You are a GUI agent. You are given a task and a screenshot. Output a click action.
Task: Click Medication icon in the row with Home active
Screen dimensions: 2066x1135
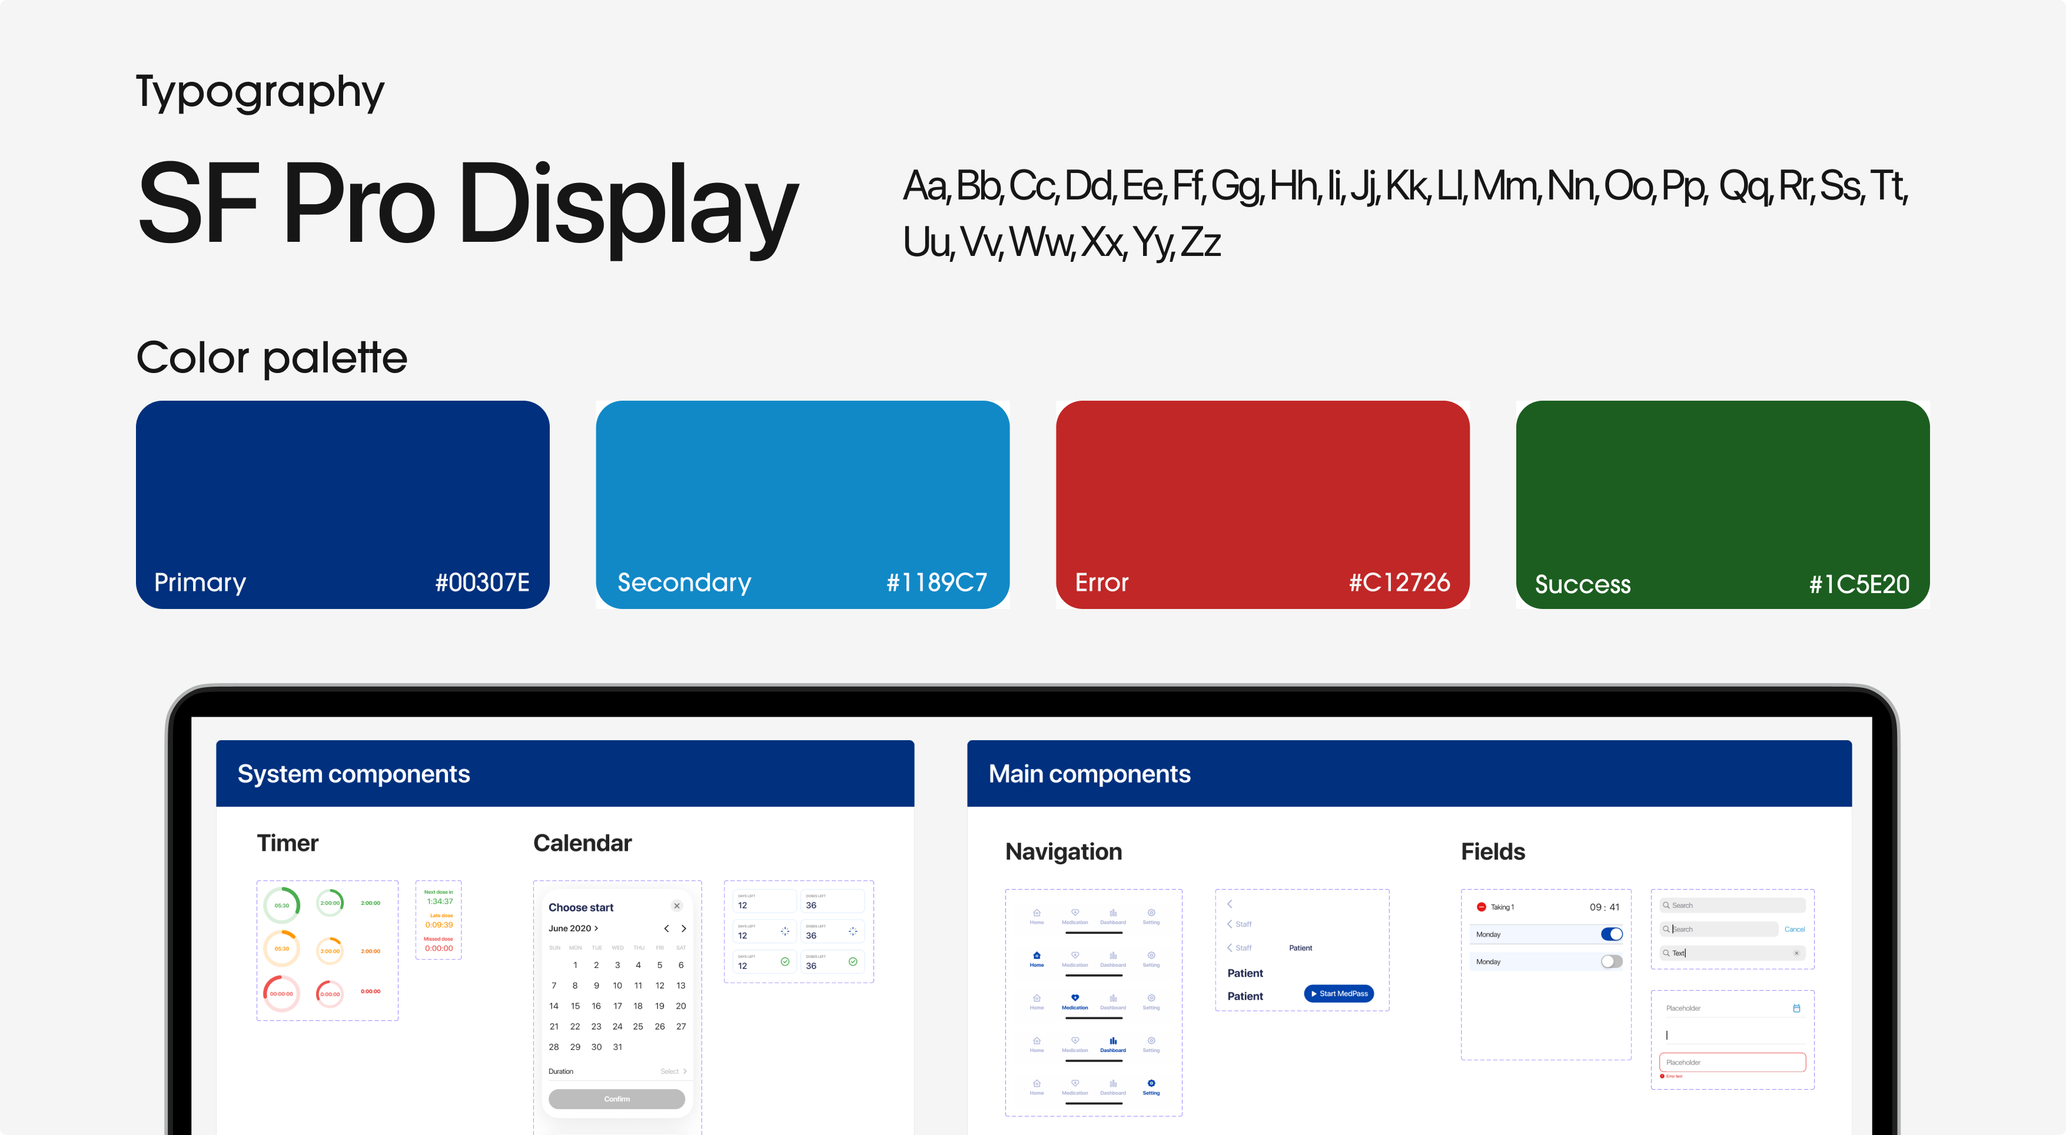tap(1075, 956)
